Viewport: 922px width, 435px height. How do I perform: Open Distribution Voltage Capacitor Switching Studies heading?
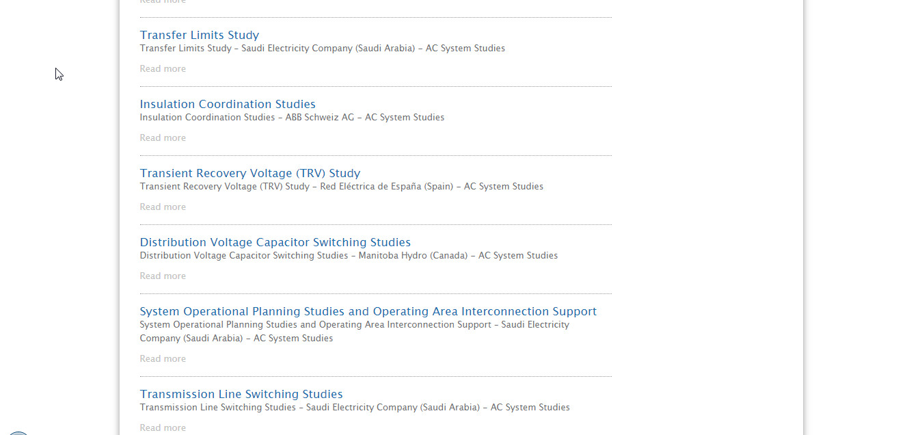coord(275,242)
